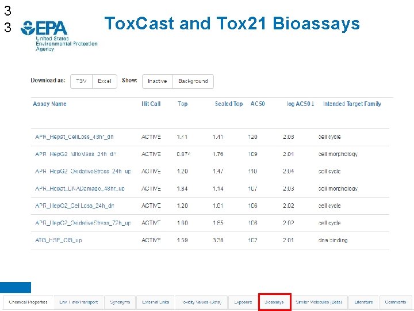Click 'dna binding' target family cell
The height and width of the screenshot is (311, 414).
pos(333,240)
